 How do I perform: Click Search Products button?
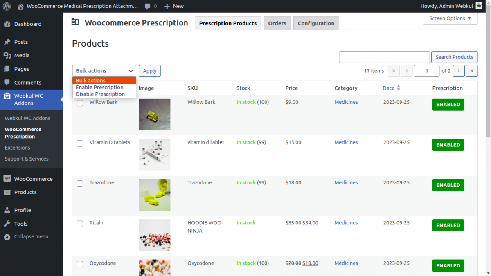click(x=454, y=57)
